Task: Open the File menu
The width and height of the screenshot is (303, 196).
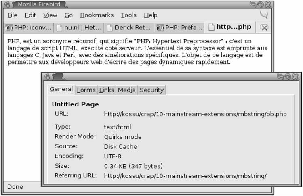Action: [x=13, y=15]
